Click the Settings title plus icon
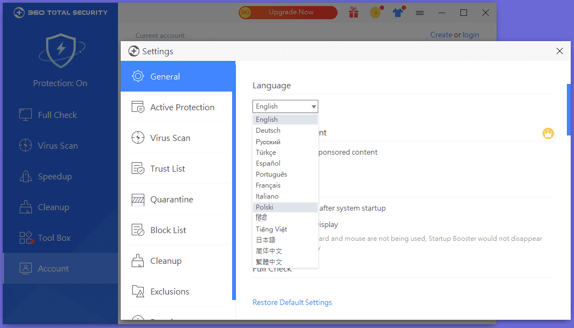Screen dimensions: 574x328 click(x=133, y=51)
